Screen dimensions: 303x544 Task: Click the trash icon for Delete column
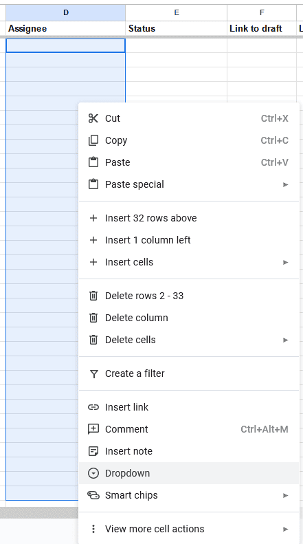(x=93, y=318)
